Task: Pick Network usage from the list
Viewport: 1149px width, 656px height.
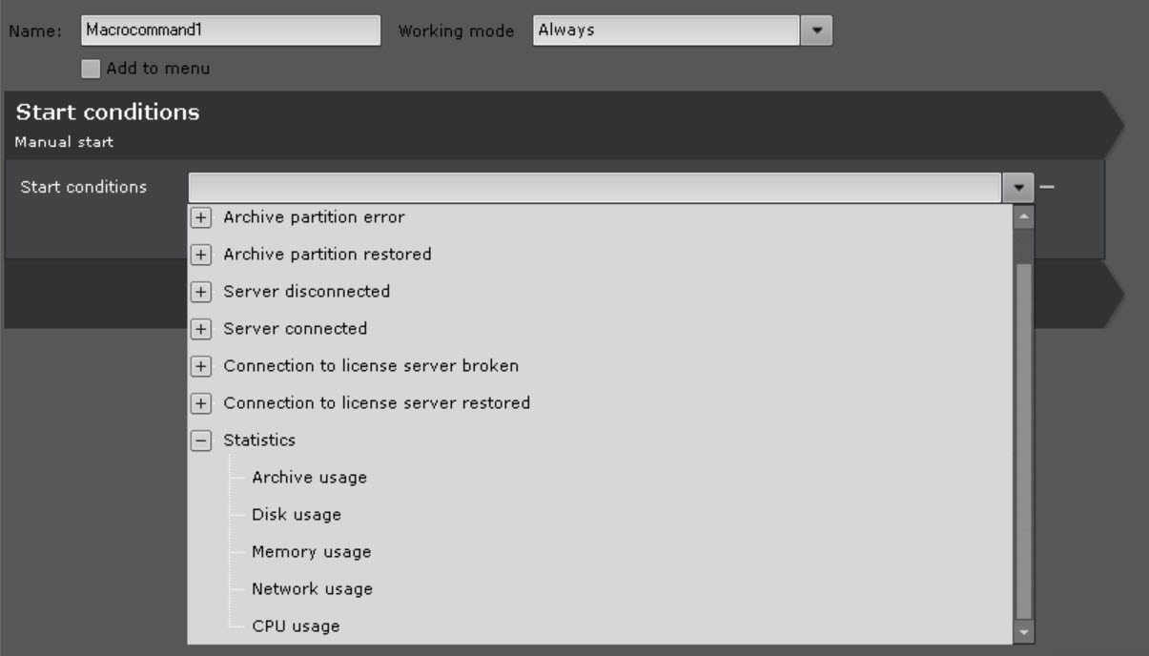Action: click(312, 589)
